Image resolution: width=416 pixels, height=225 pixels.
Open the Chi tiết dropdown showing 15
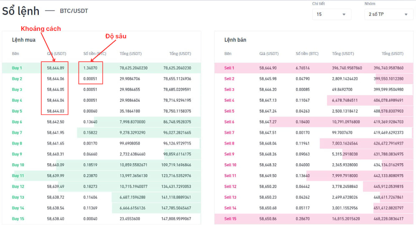[331, 14]
